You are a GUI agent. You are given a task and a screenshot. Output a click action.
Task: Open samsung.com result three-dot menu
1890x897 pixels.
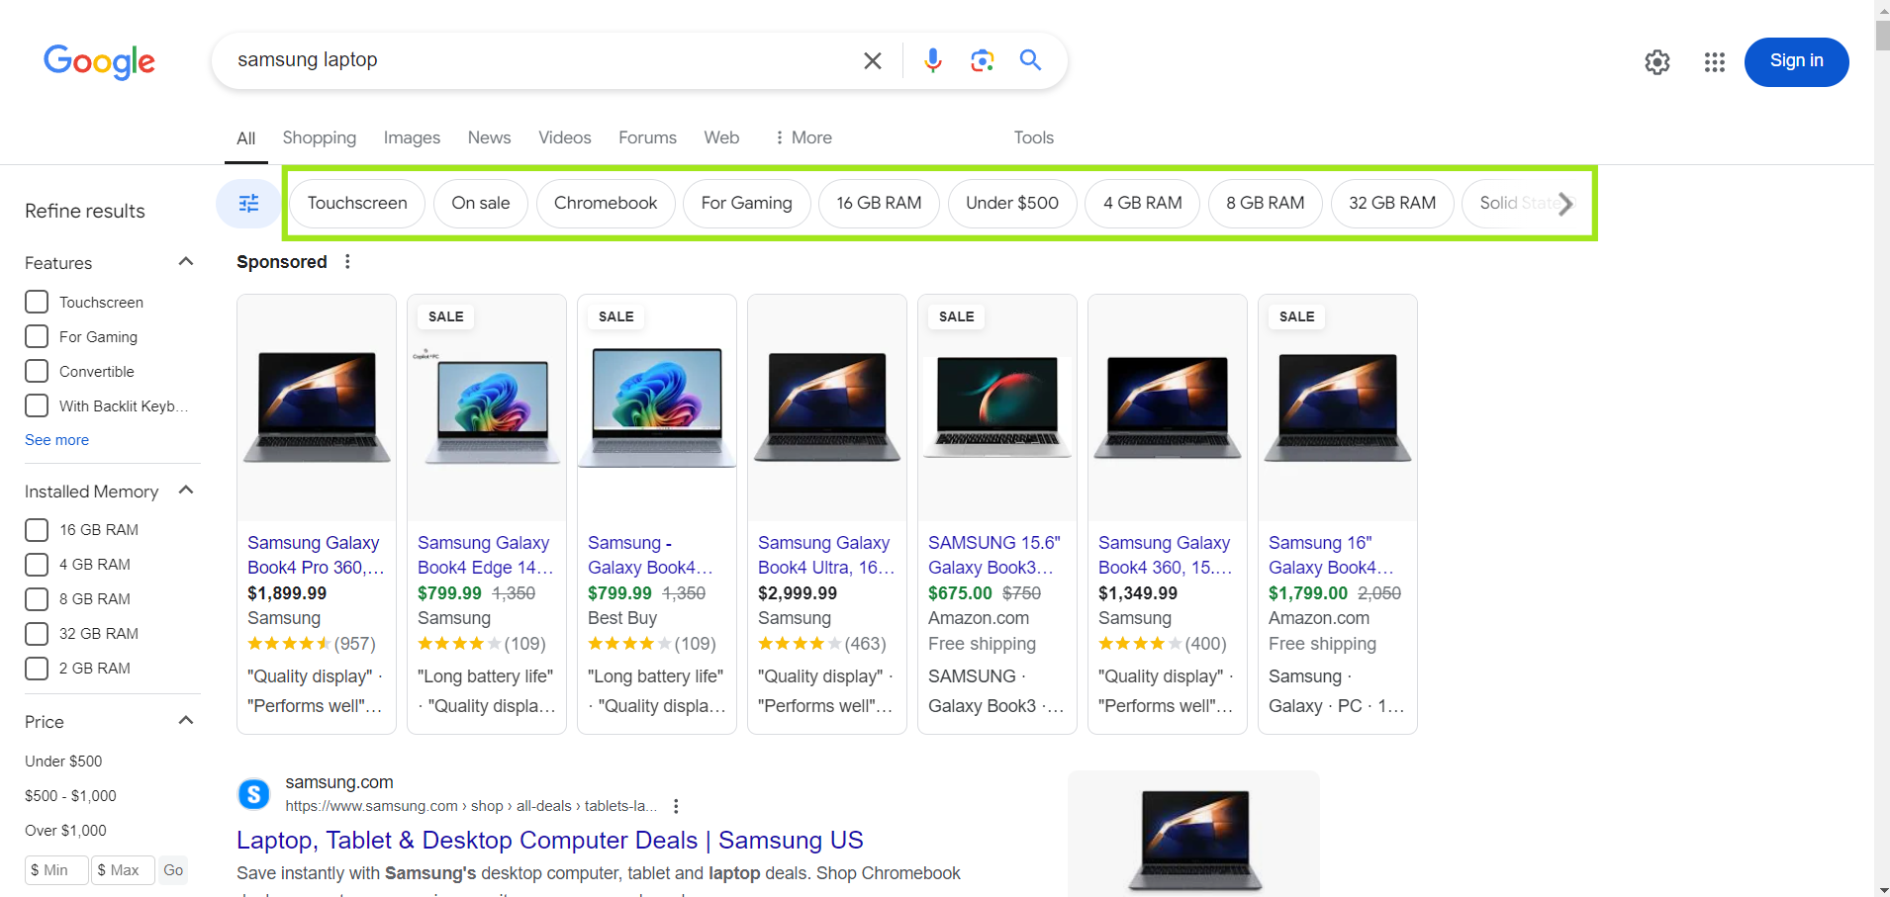[x=676, y=806]
